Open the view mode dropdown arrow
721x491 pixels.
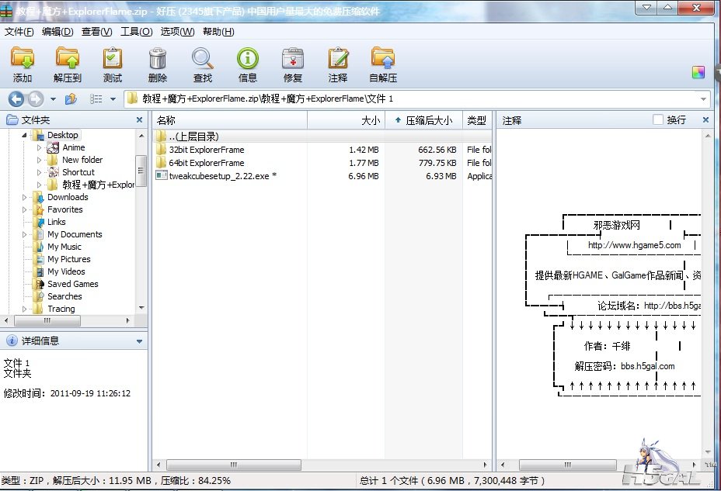click(113, 99)
